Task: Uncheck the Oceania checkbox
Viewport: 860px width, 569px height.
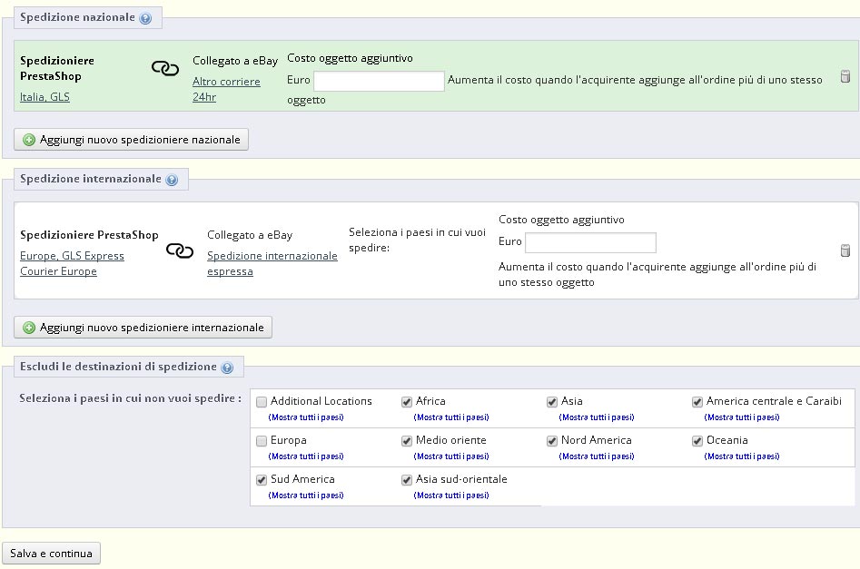Action: 697,441
